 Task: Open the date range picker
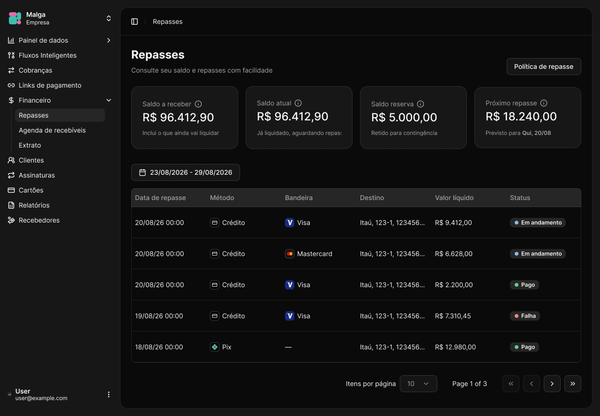click(186, 172)
